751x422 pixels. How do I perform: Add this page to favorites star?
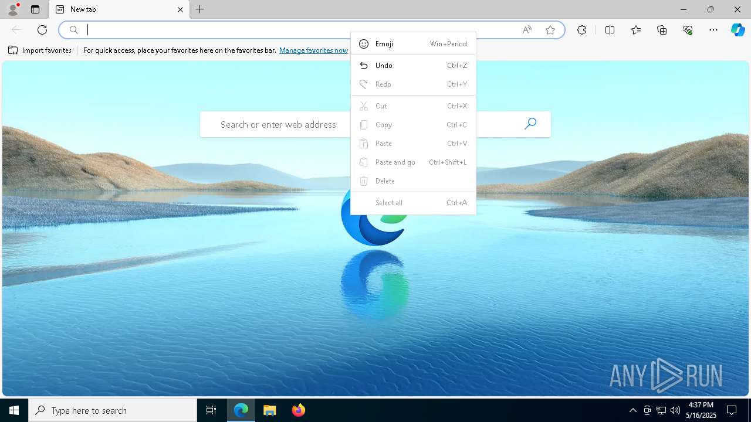(550, 30)
